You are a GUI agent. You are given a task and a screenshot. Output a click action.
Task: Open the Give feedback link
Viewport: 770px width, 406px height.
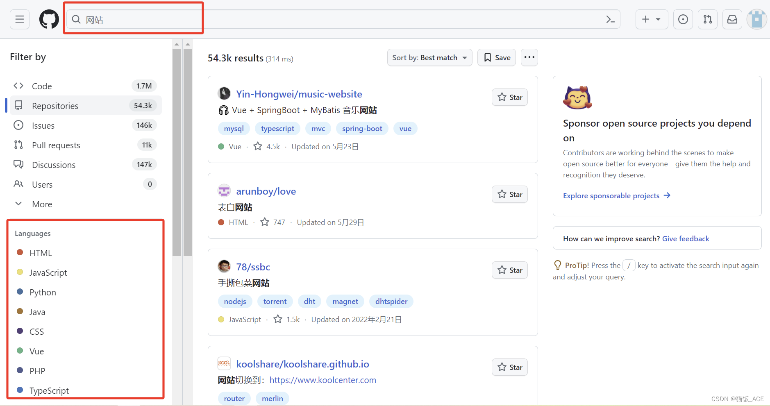(x=686, y=238)
